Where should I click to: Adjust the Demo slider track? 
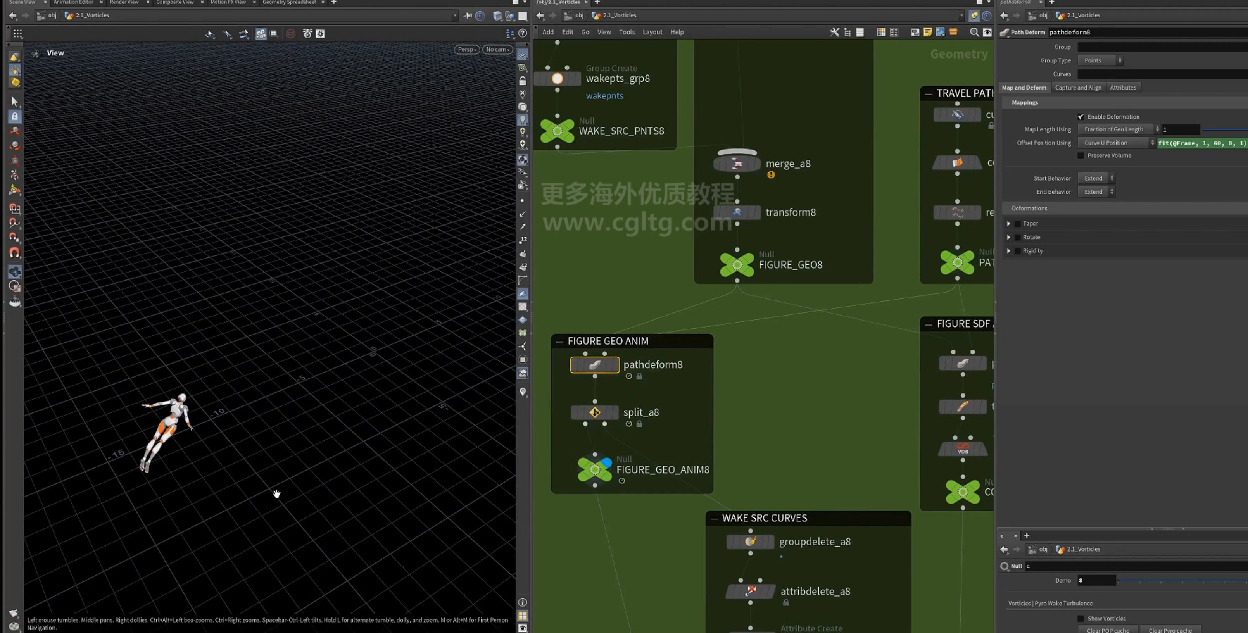(1182, 580)
